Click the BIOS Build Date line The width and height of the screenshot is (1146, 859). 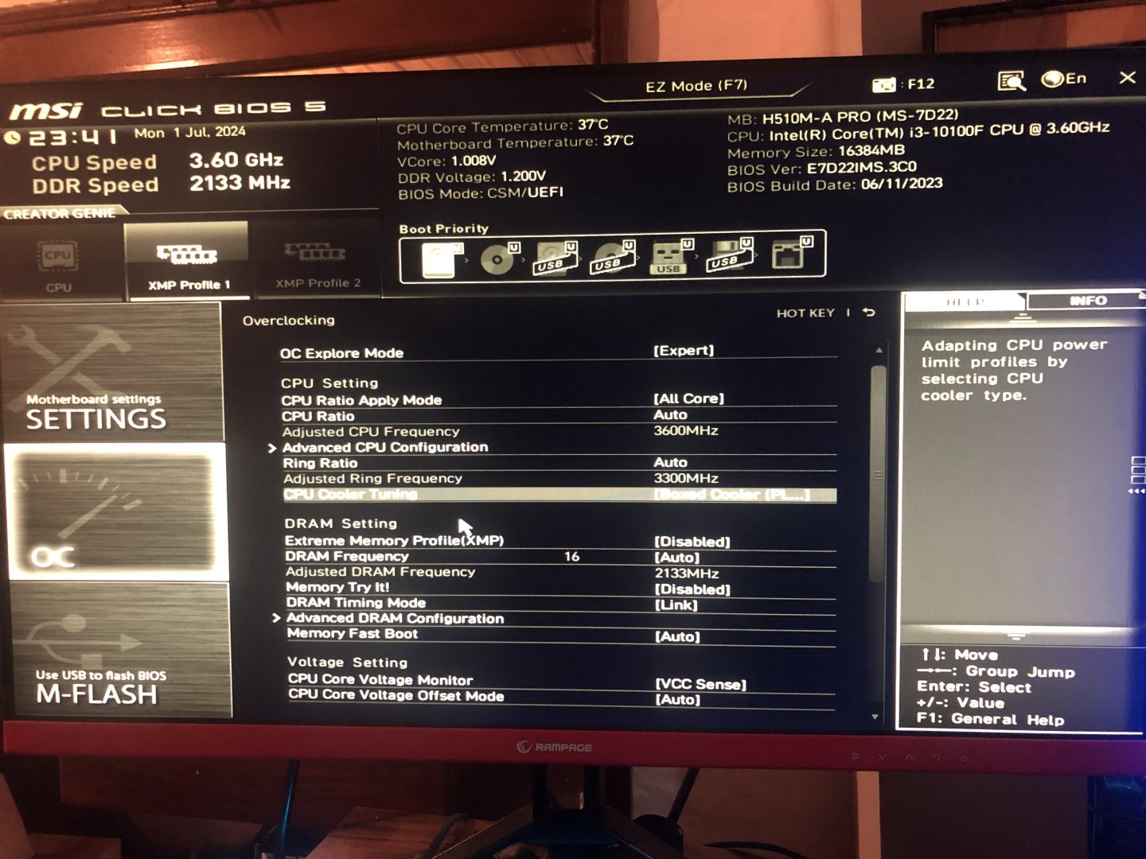[835, 185]
